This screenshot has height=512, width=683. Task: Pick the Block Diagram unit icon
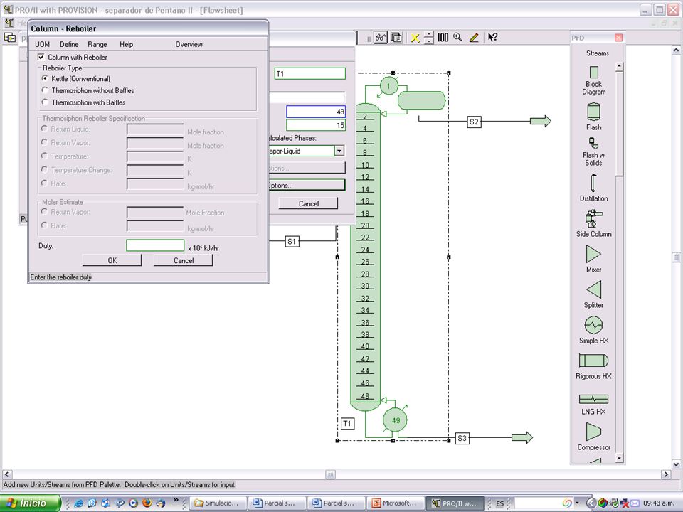pyautogui.click(x=593, y=73)
